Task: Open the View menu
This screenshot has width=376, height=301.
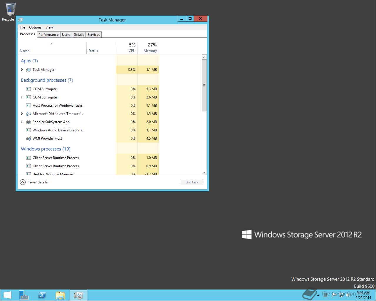Action: [x=49, y=27]
